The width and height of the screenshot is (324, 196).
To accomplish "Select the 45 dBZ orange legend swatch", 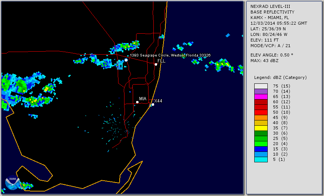I will (261, 117).
